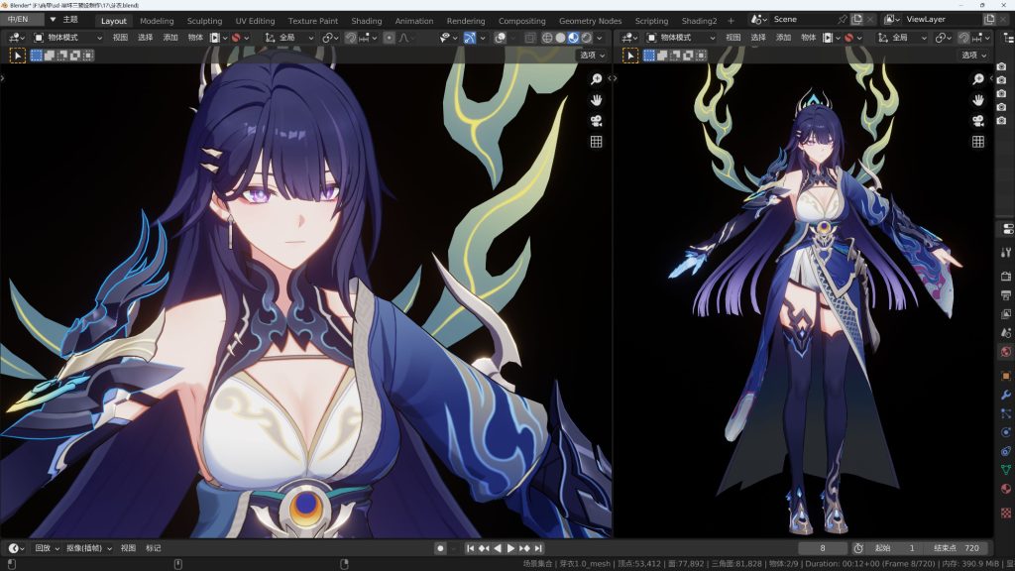Open the Modifiers wrench properties tab

(x=1006, y=395)
